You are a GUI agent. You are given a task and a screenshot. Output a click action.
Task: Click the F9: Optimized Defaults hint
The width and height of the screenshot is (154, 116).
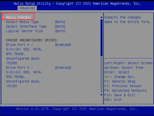point(126,90)
